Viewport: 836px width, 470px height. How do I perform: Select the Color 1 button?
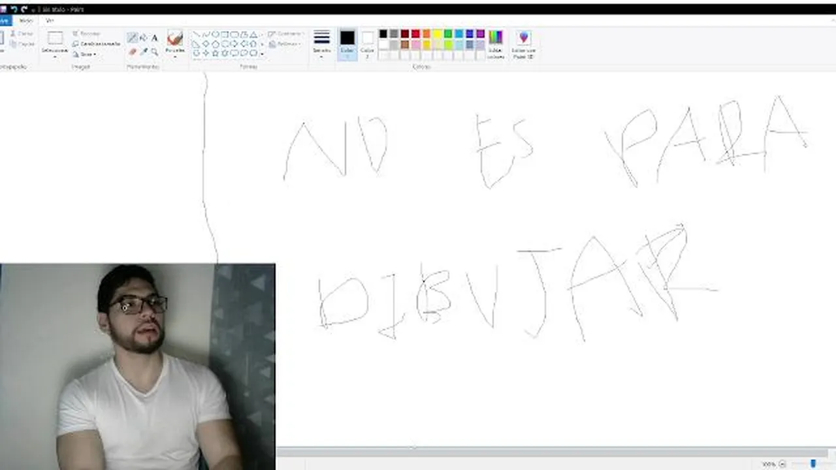[347, 44]
